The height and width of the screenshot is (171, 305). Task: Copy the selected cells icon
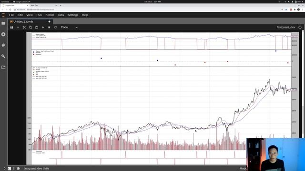(x=30, y=28)
